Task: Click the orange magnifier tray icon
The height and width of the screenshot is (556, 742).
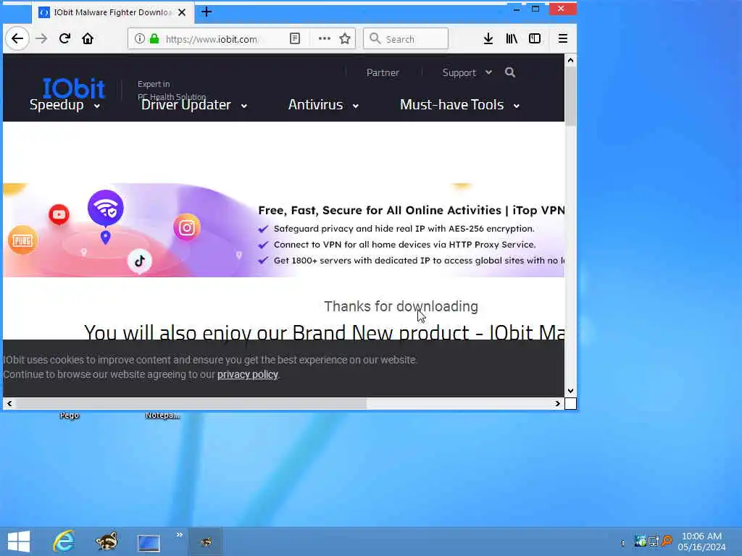Action: [x=667, y=540]
